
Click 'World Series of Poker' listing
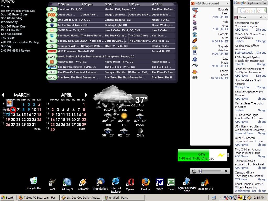pos(96,57)
